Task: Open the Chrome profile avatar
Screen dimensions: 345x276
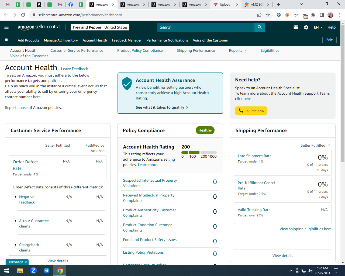Action: coord(330,15)
